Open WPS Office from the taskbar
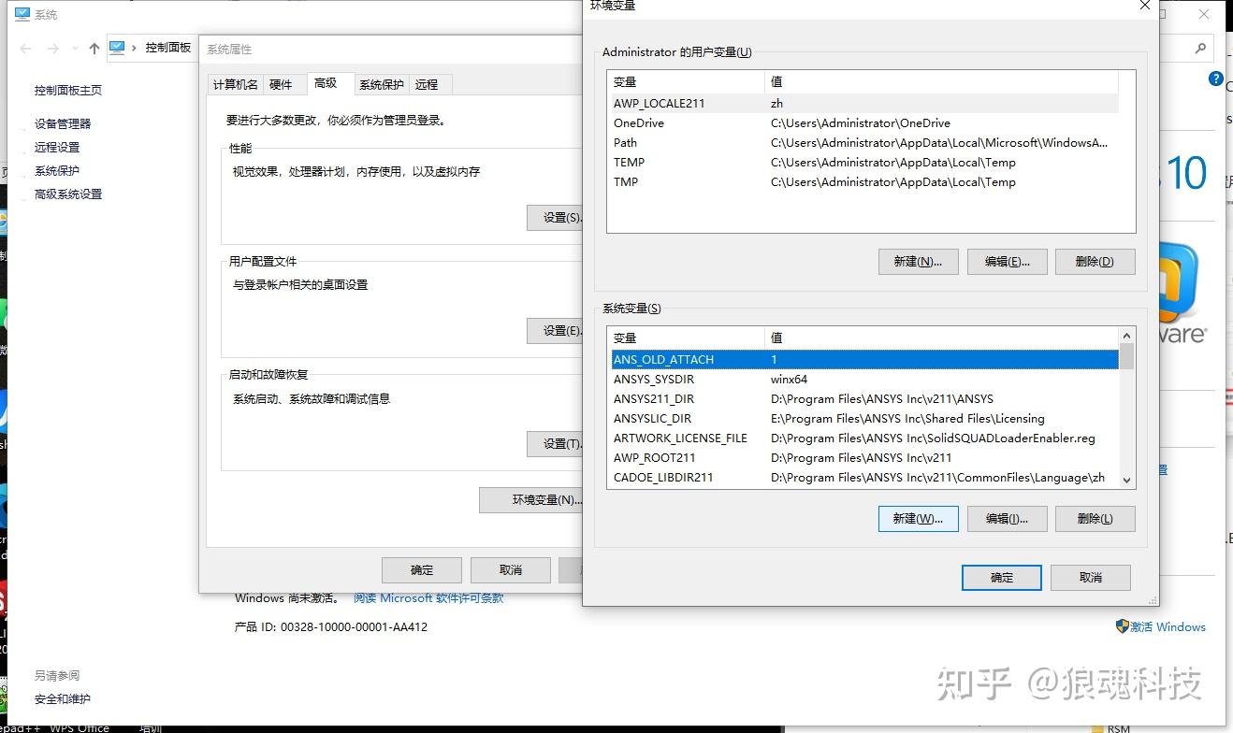 (79, 727)
